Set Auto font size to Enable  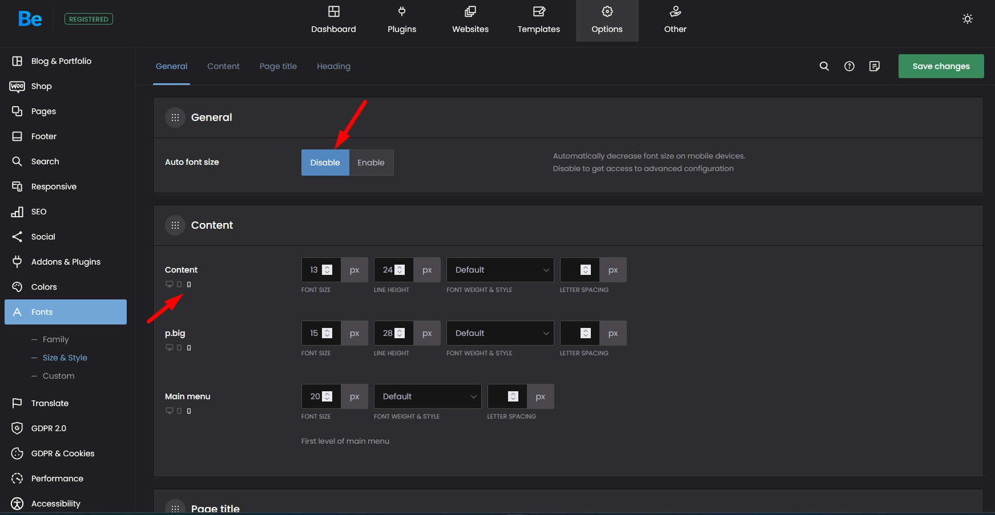tap(371, 163)
